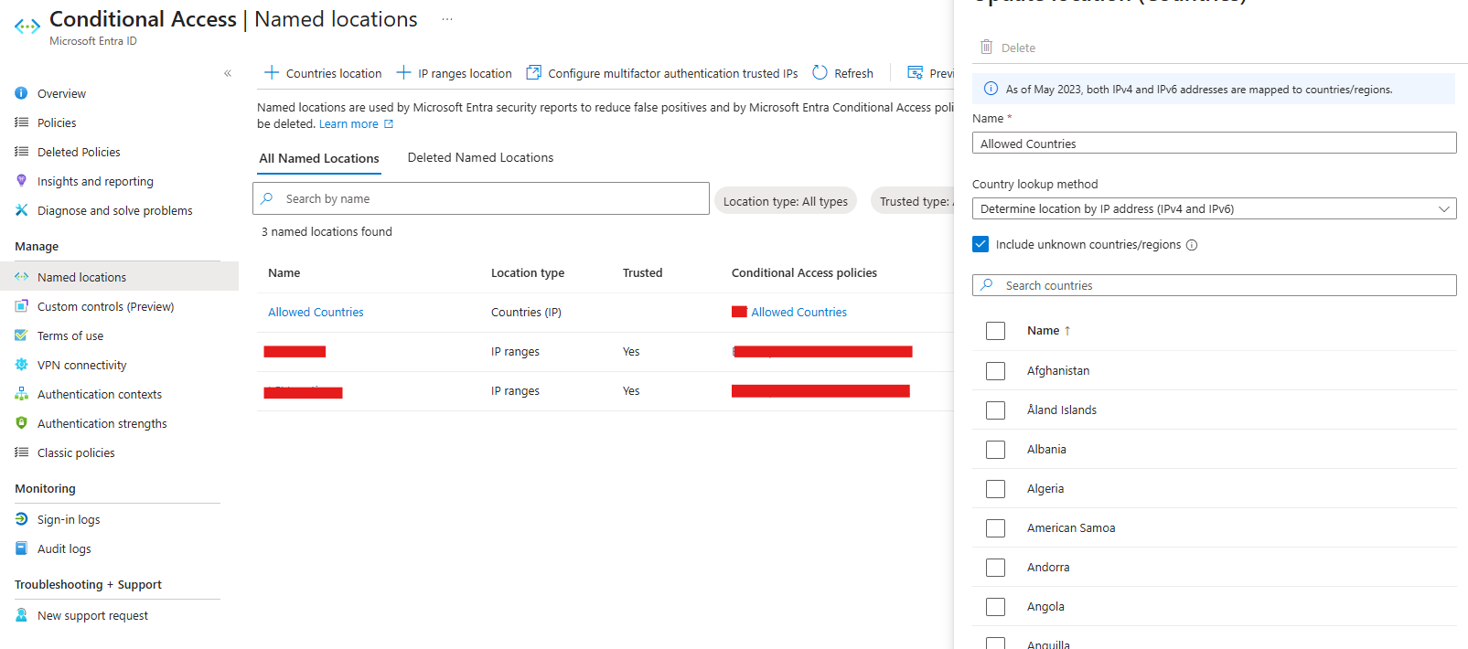The width and height of the screenshot is (1468, 649).
Task: Click info tooltip beside Include unknown countries
Action: [x=1192, y=245]
